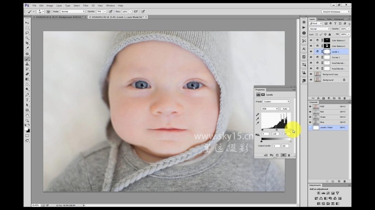
Task: Hide the Curves 1 layer
Action: (x=311, y=57)
